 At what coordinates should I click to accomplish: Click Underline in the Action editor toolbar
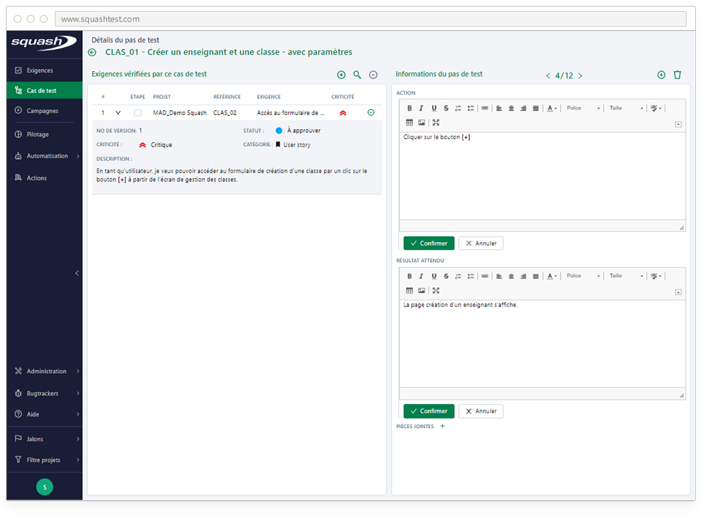click(433, 108)
